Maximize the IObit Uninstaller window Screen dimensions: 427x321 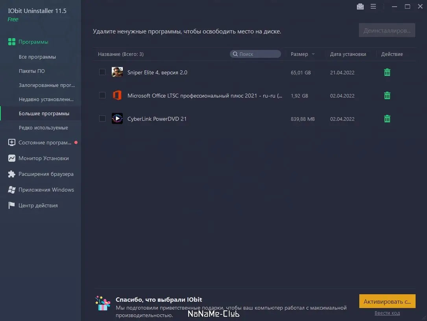pyautogui.click(x=407, y=7)
